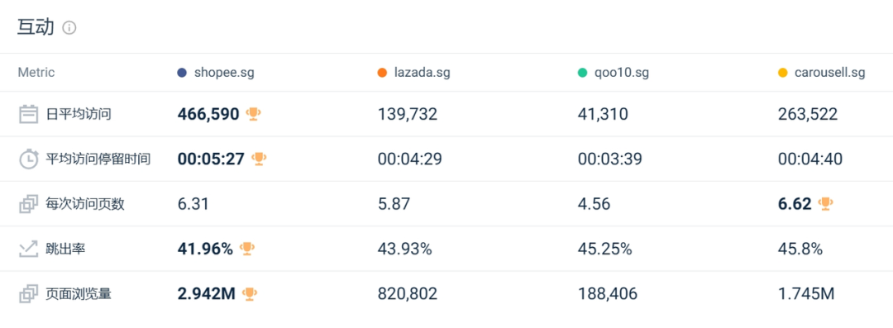Viewport: 893px width, 328px height.
Task: Click the clock icon for 平均访问停留时间
Action: (x=28, y=159)
